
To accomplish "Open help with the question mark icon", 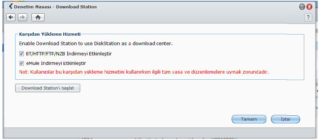I will click(x=308, y=17).
